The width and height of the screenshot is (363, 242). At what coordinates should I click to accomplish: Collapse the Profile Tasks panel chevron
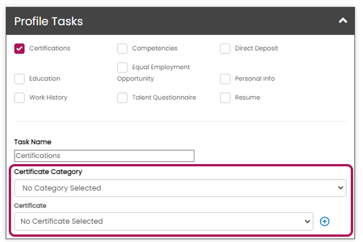tap(343, 21)
